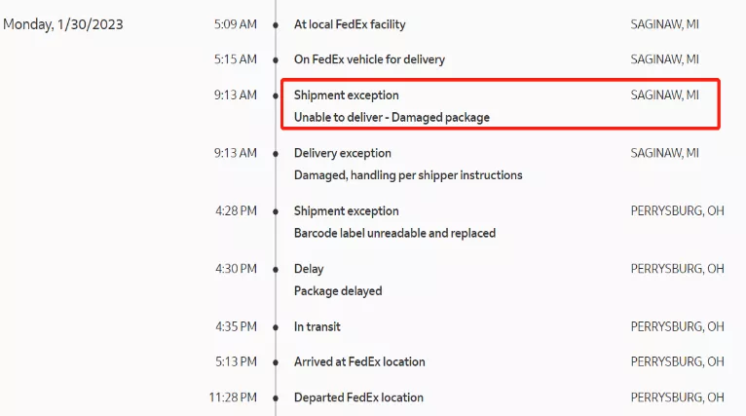746x416 pixels.
Task: Click the timeline dot for 5:13 PM
Action: coord(276,362)
